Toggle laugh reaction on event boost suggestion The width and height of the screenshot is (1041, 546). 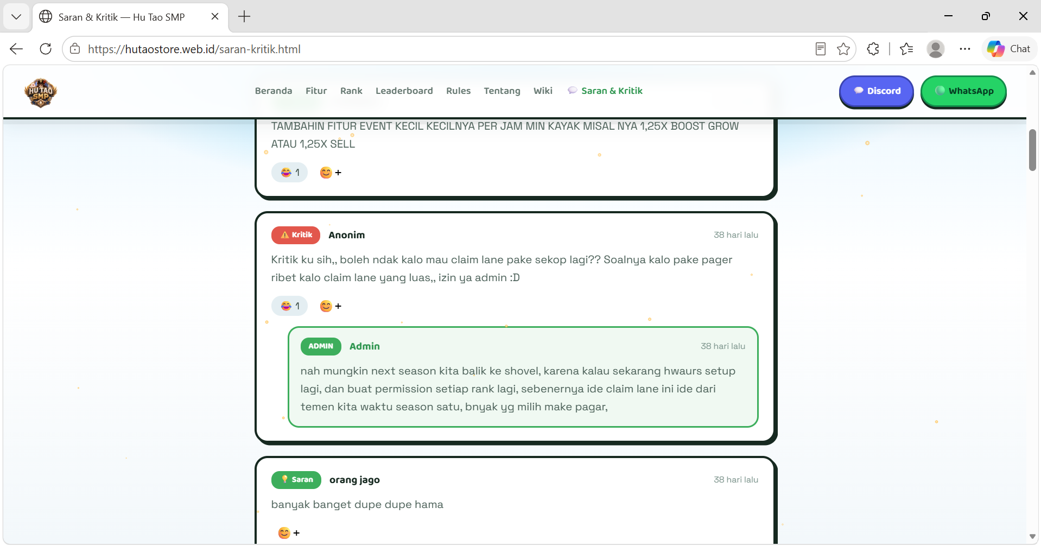[x=290, y=173]
